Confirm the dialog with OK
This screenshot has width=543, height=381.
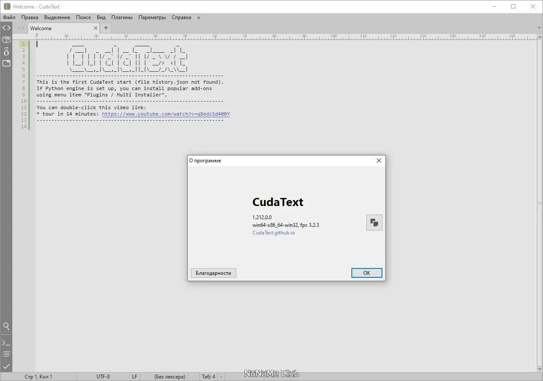367,273
